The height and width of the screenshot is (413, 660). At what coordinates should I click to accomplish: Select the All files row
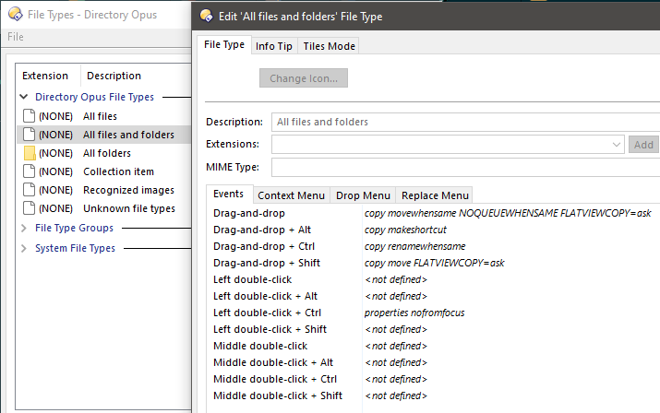point(104,116)
